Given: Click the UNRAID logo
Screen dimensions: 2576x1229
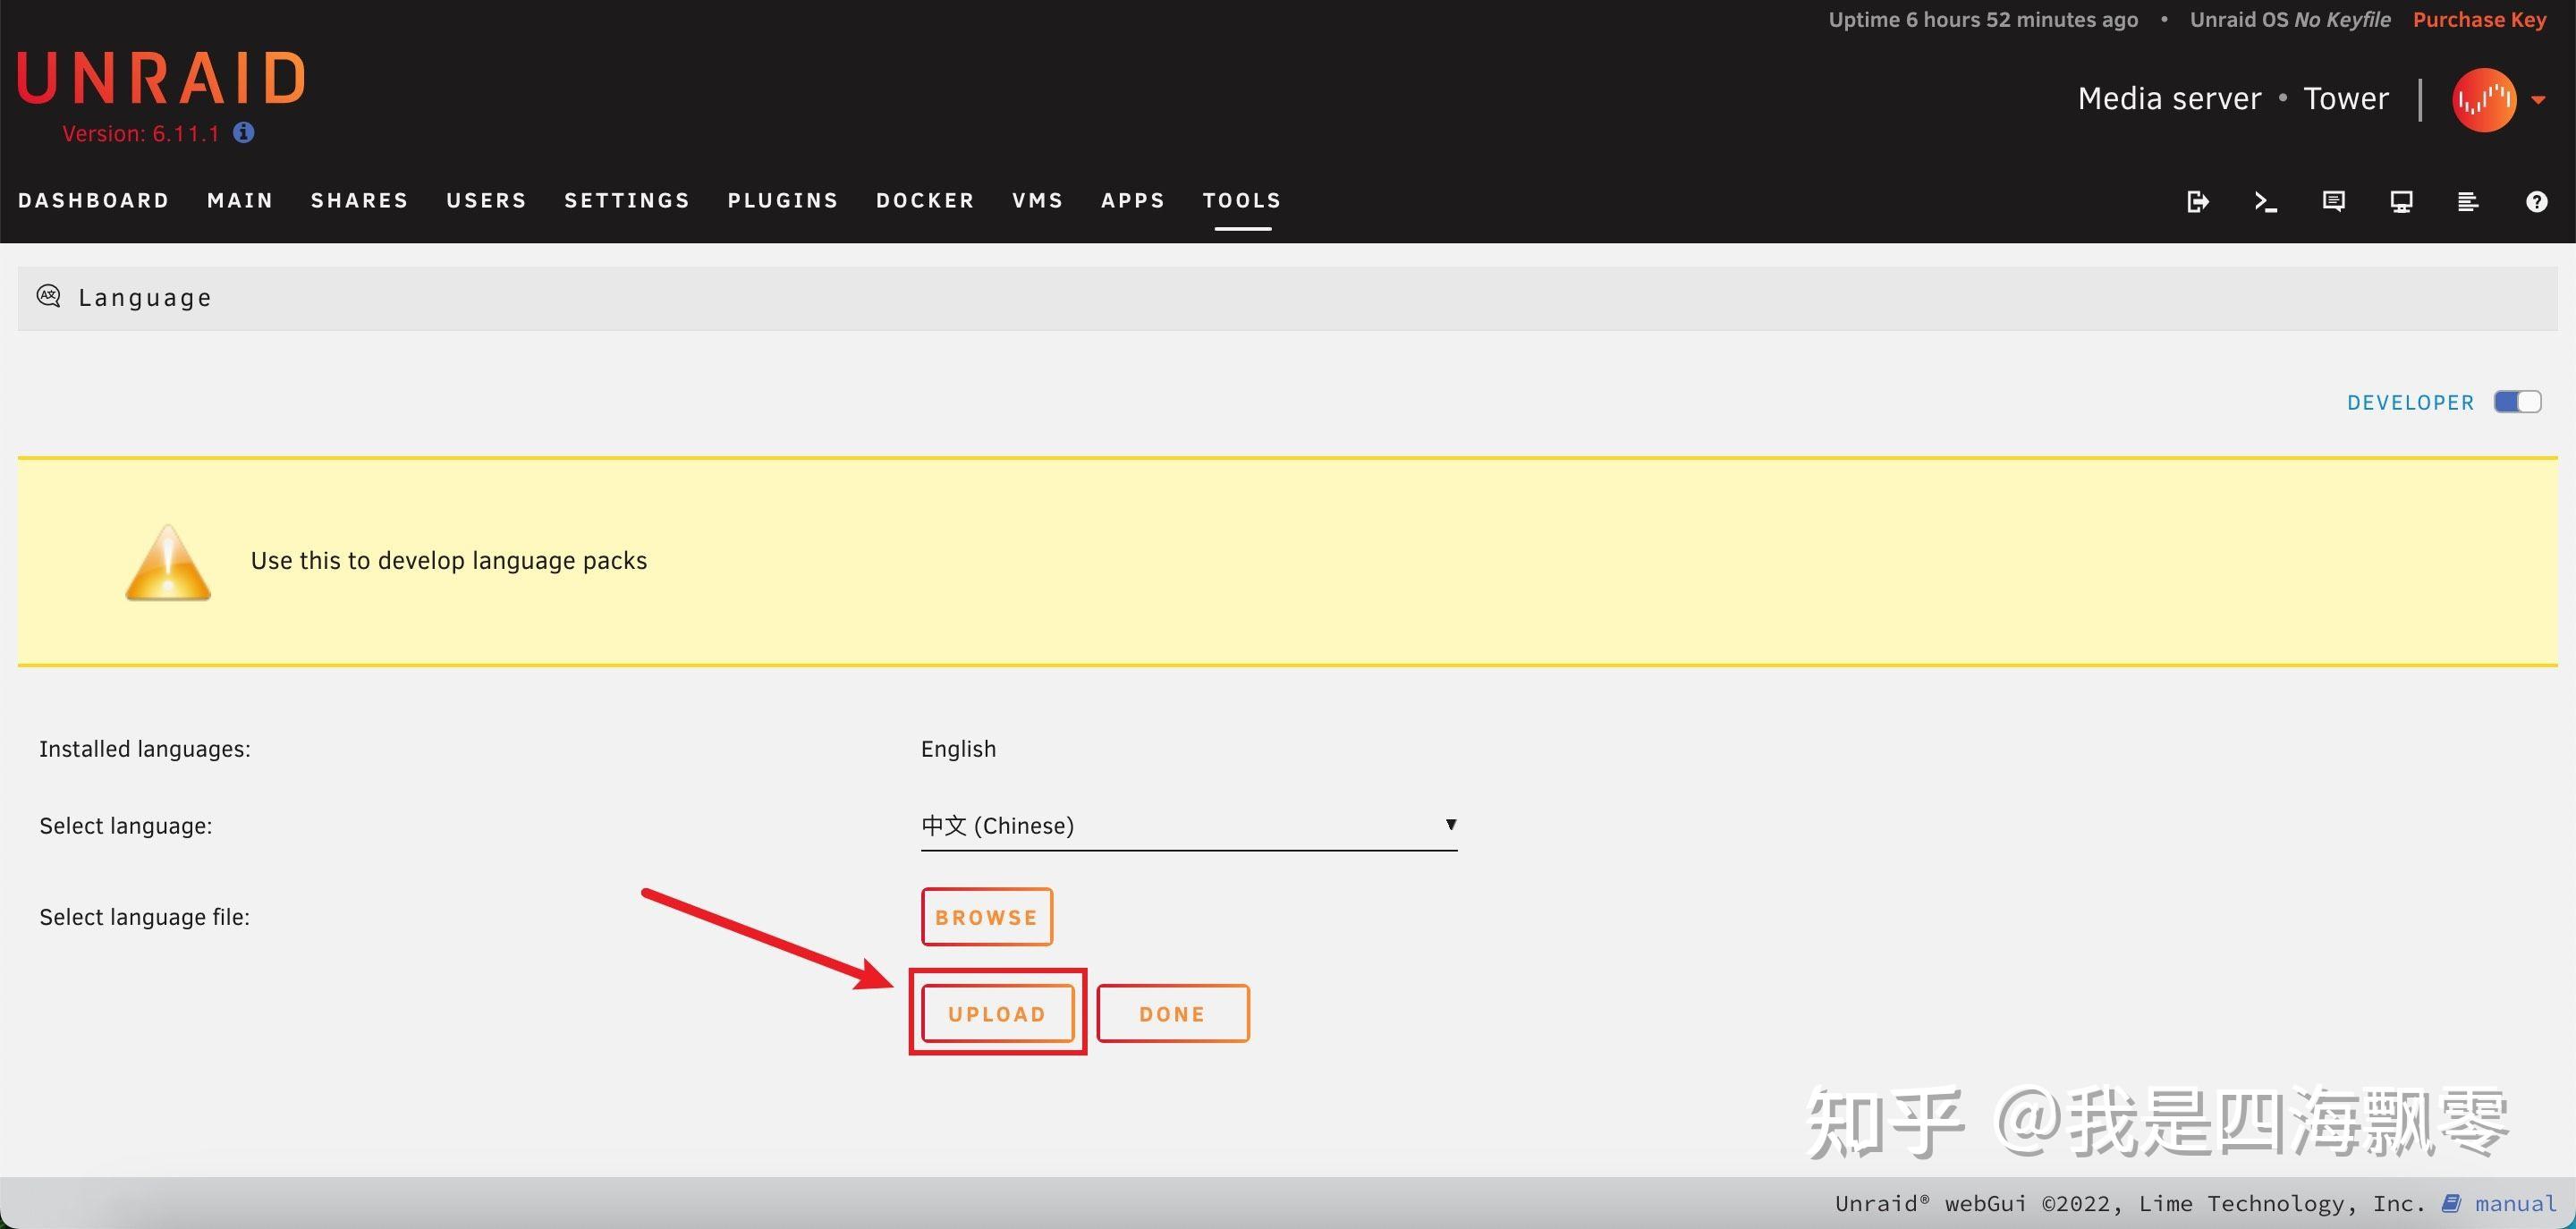Looking at the screenshot, I should coord(161,78).
